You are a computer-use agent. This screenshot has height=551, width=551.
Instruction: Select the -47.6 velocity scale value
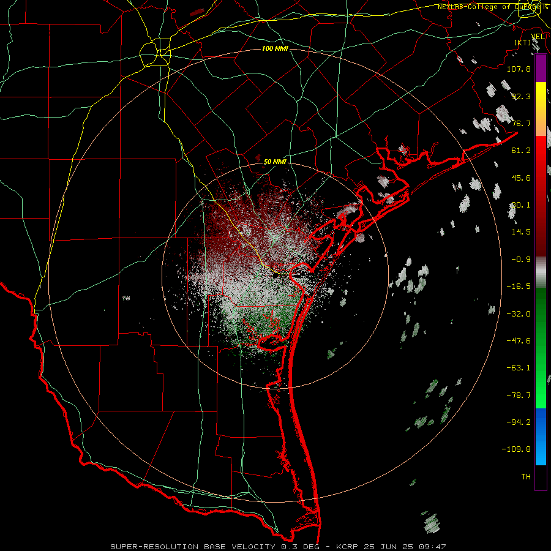click(519, 341)
